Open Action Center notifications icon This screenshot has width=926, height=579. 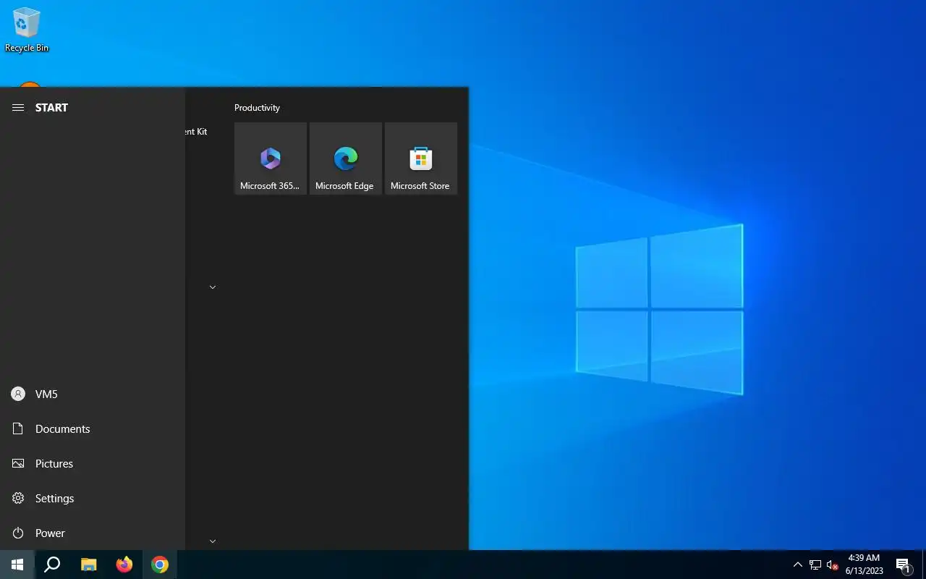click(904, 565)
